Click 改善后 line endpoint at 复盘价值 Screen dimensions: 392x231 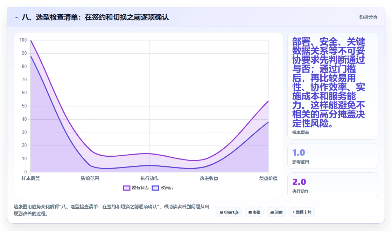click(268, 122)
